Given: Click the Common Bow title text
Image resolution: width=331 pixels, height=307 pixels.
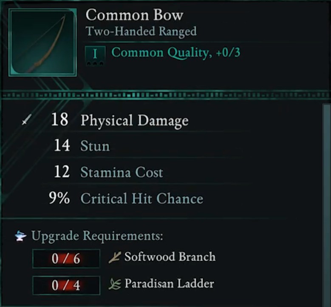Looking at the screenshot, I should [134, 15].
